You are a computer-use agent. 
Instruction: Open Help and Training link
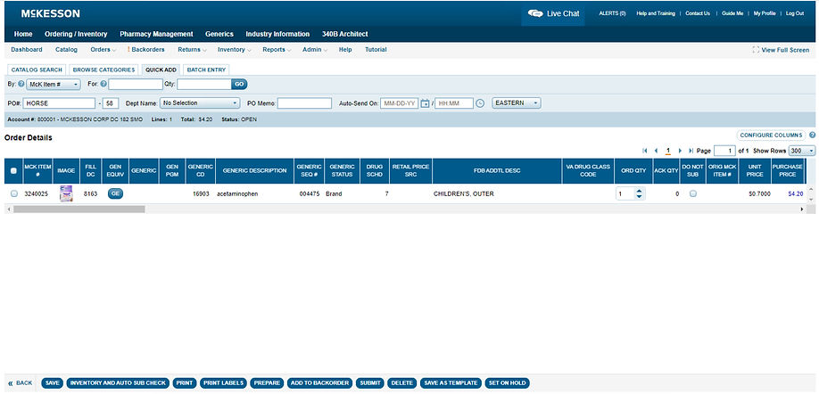(656, 13)
